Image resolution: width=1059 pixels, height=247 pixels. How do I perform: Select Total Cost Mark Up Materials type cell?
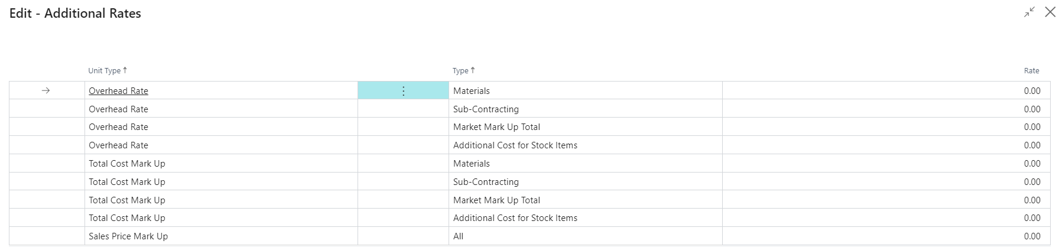click(x=585, y=163)
